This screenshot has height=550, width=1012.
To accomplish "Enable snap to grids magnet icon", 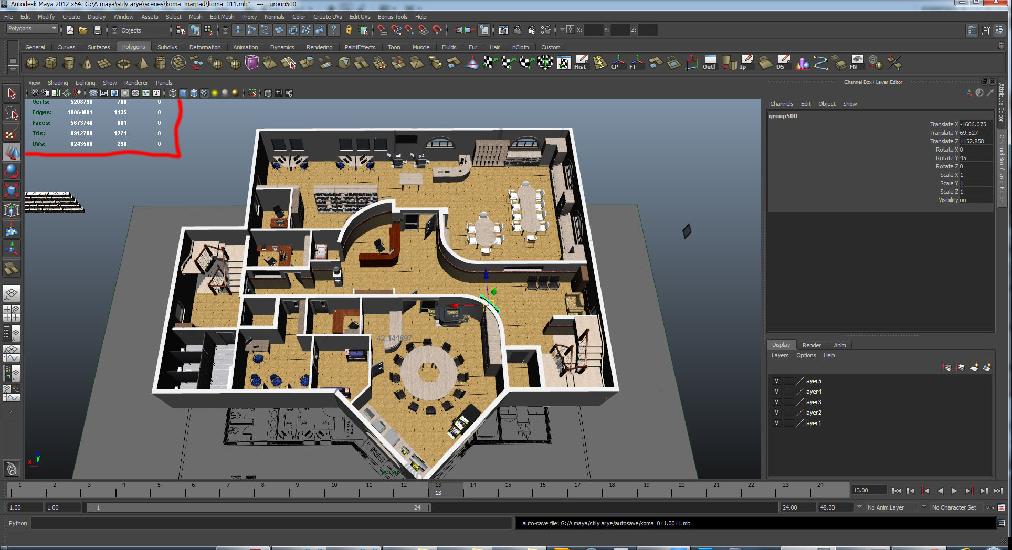I will click(x=382, y=30).
